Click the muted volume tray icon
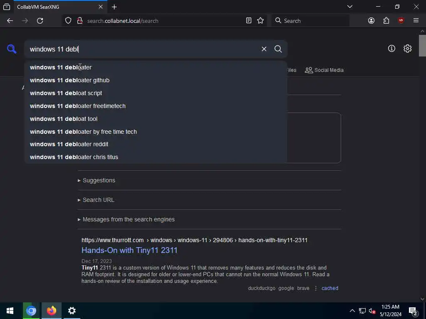 (372, 311)
